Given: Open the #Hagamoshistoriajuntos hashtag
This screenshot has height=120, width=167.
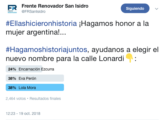Looking at the screenshot, I should pyautogui.click(x=46, y=50).
